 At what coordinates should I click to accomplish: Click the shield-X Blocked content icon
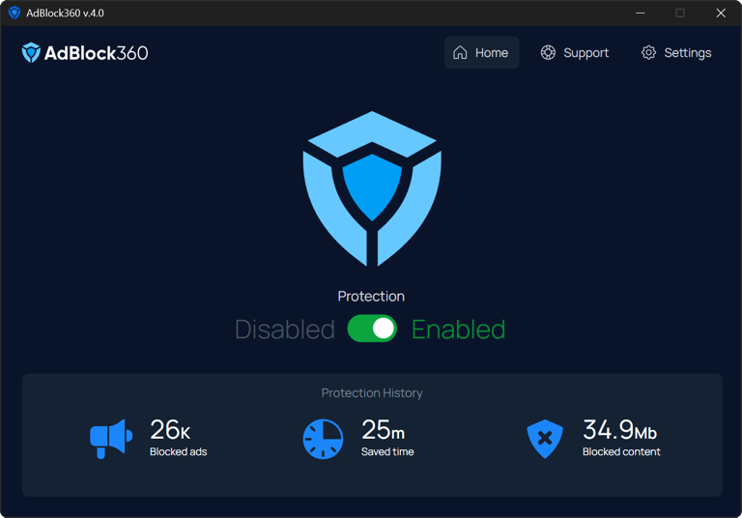coord(545,439)
